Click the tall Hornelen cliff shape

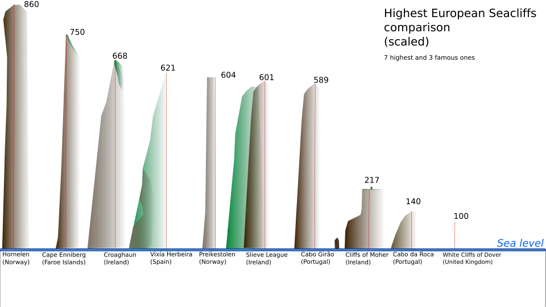coord(16,125)
